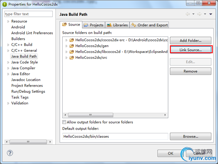Click the Source tab package icon
The width and height of the screenshot is (218, 164).
(x=64, y=24)
